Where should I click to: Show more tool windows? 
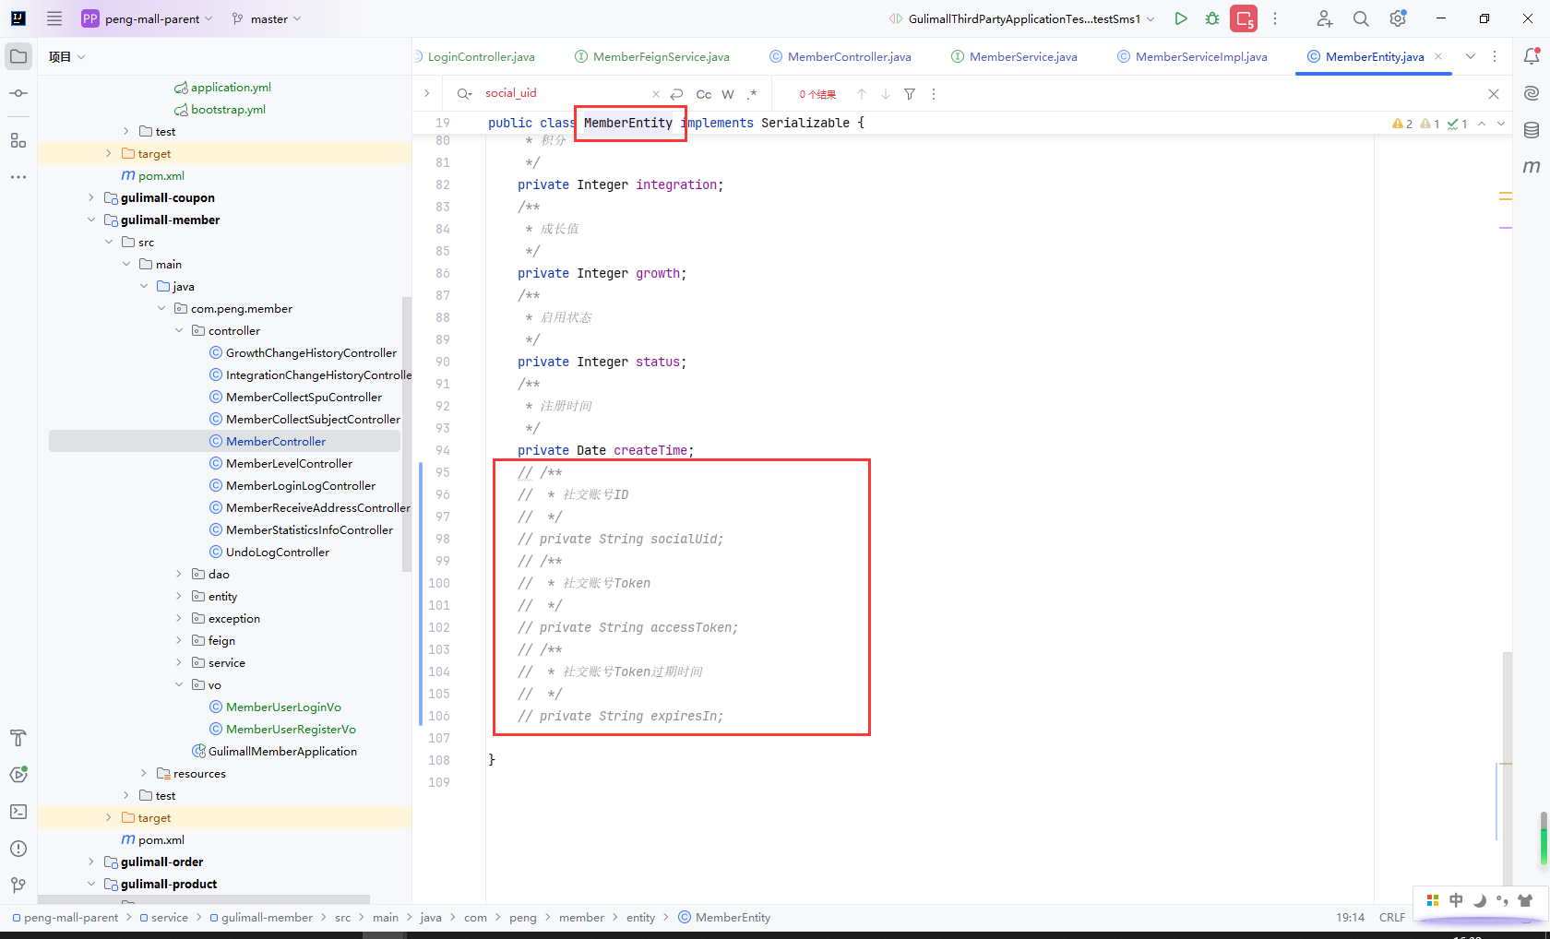point(18,176)
